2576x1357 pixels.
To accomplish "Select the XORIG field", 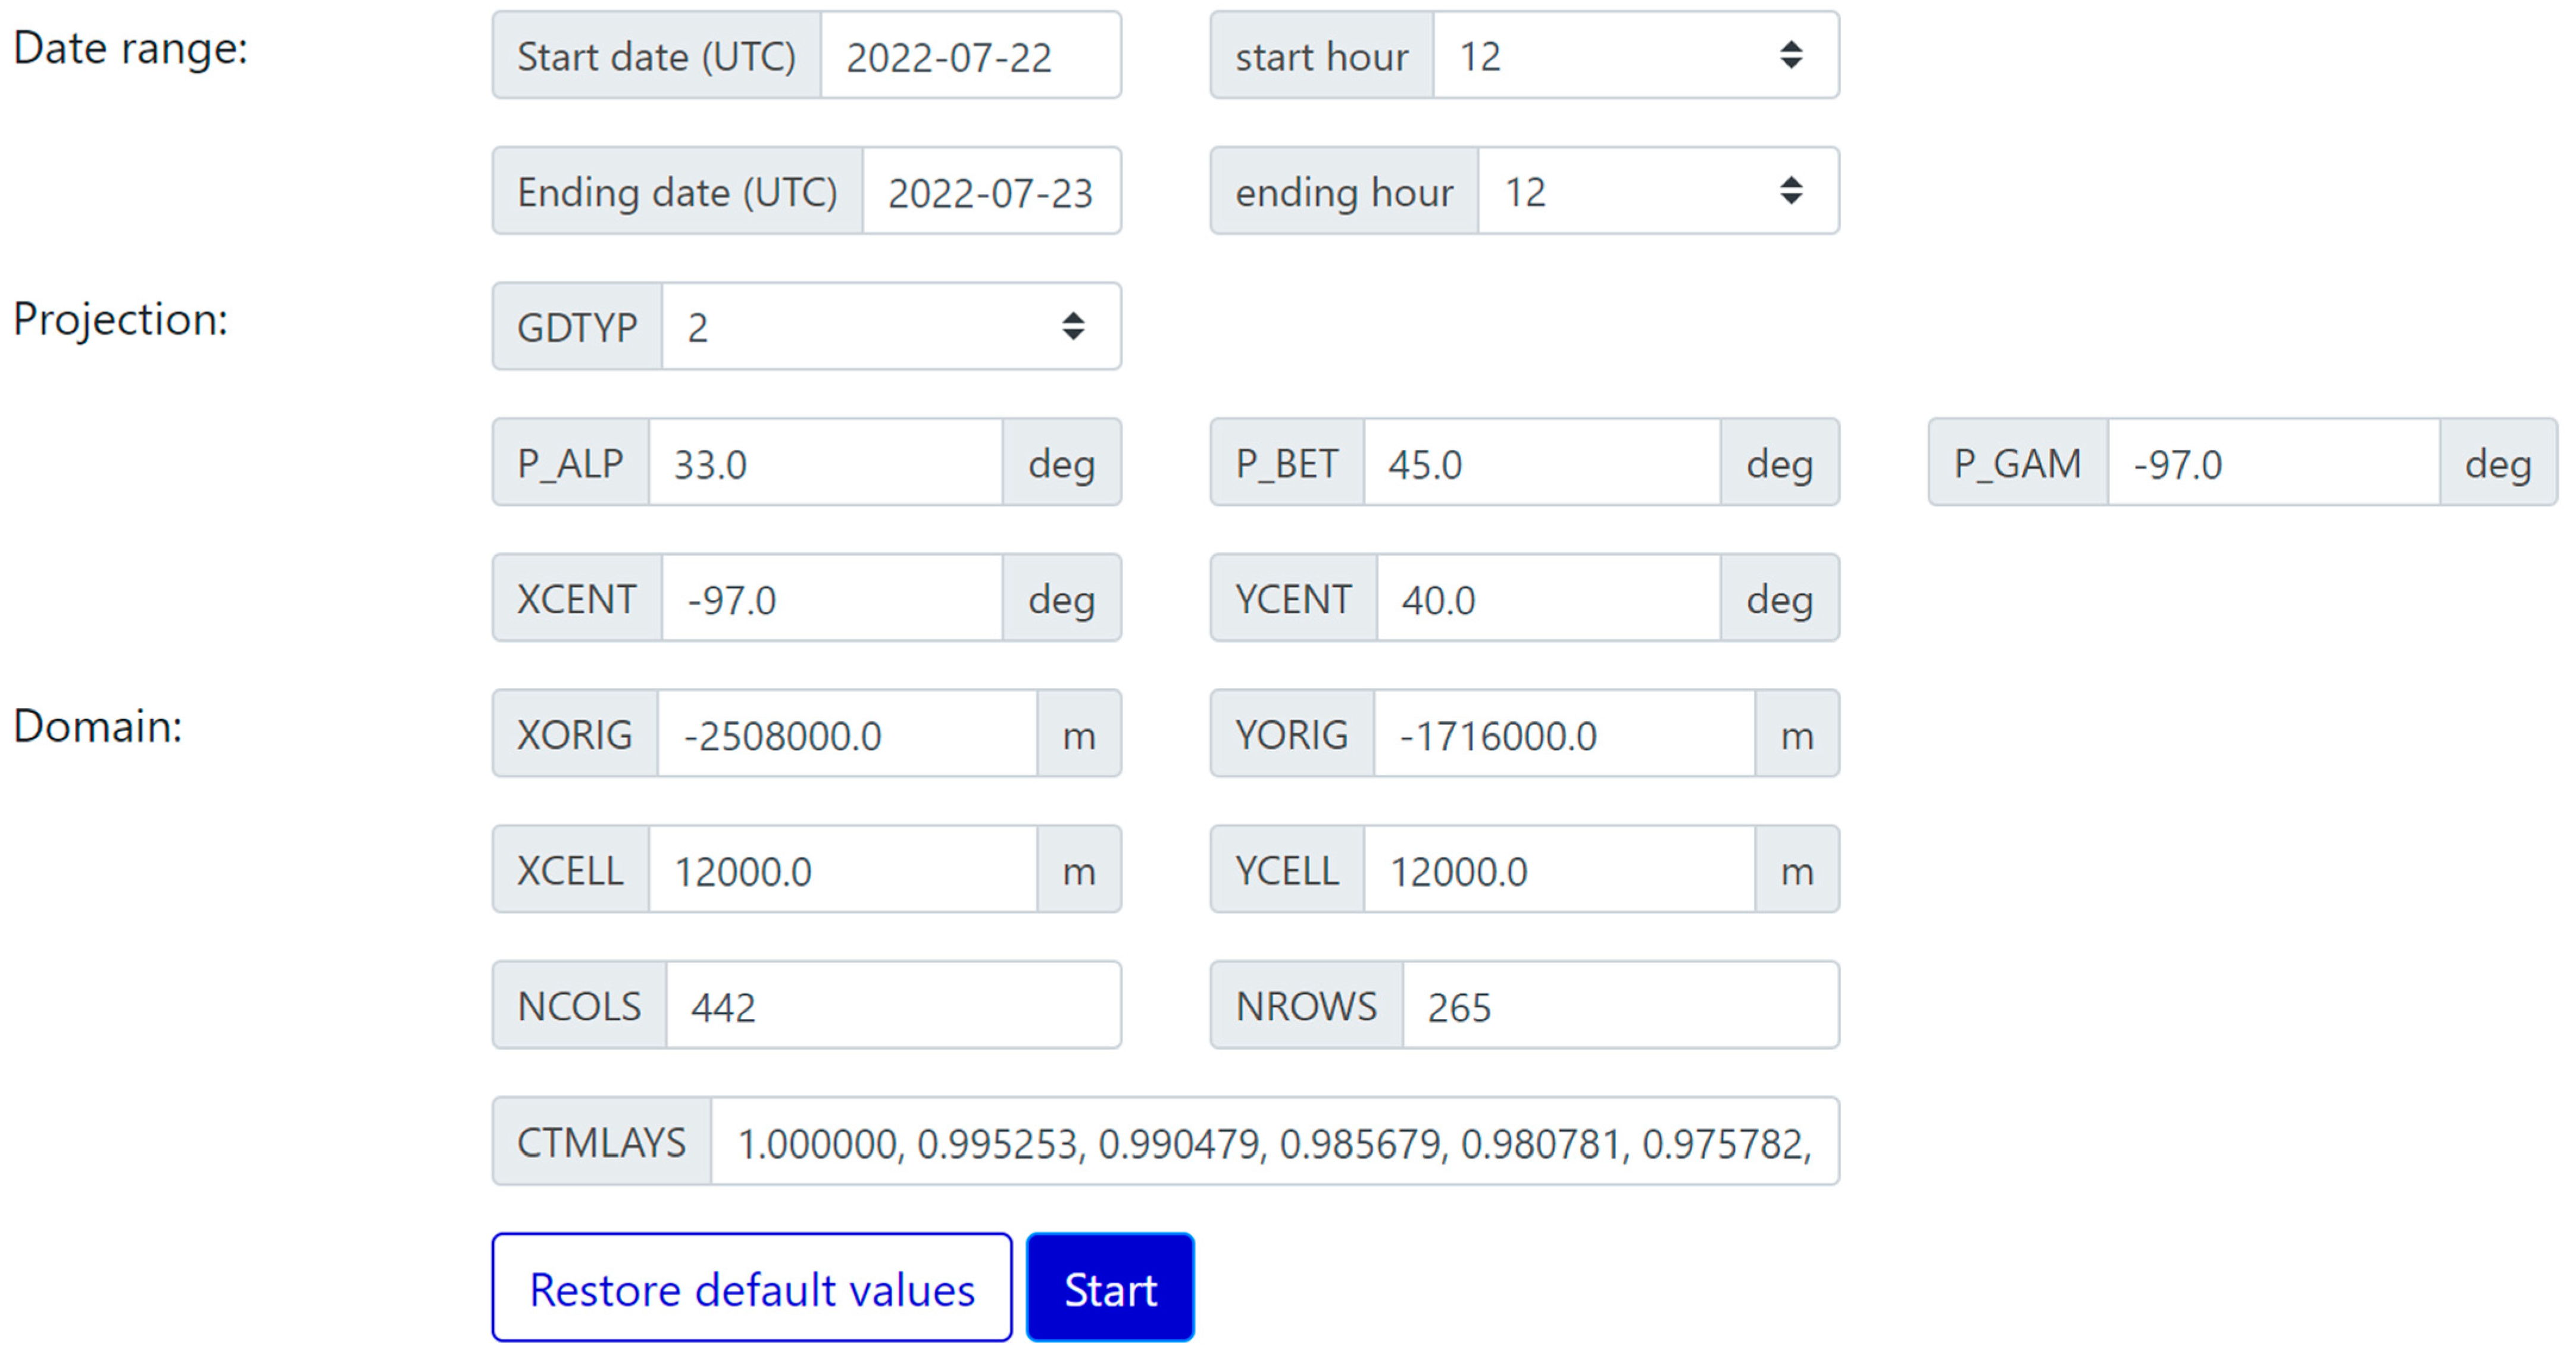I will pyautogui.click(x=846, y=734).
